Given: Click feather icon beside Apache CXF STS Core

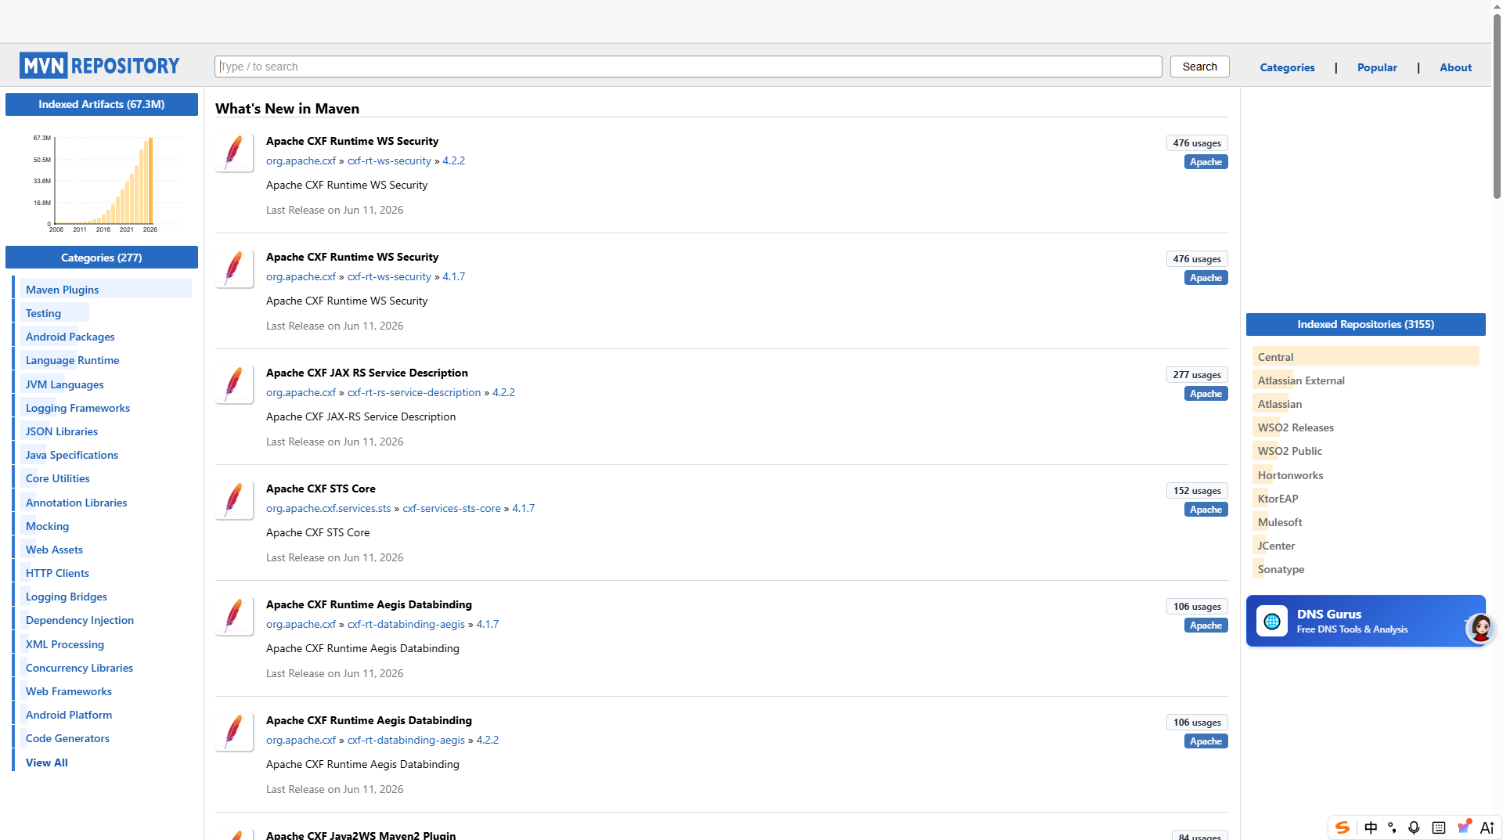Looking at the screenshot, I should (x=234, y=500).
